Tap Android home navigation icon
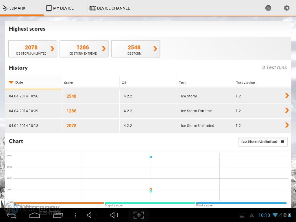296x222 pixels. point(35,215)
